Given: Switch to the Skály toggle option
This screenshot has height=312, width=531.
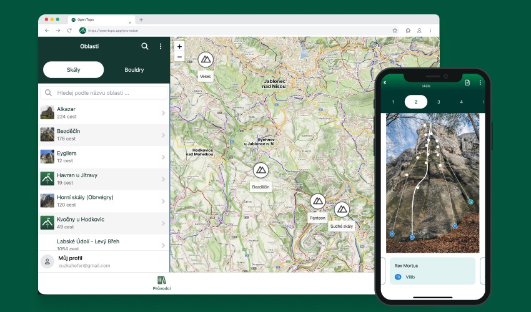Looking at the screenshot, I should (x=73, y=70).
